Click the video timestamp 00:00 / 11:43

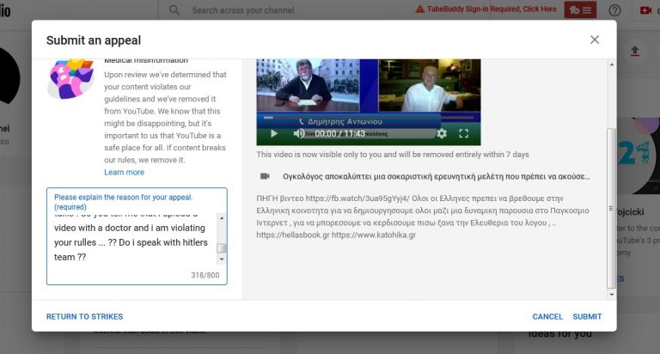pyautogui.click(x=339, y=134)
